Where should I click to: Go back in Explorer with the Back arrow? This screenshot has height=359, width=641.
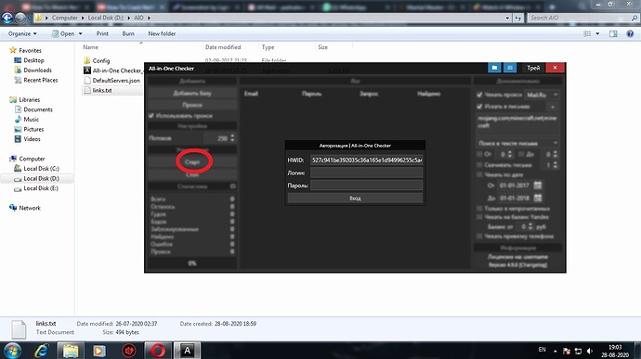[x=7, y=18]
